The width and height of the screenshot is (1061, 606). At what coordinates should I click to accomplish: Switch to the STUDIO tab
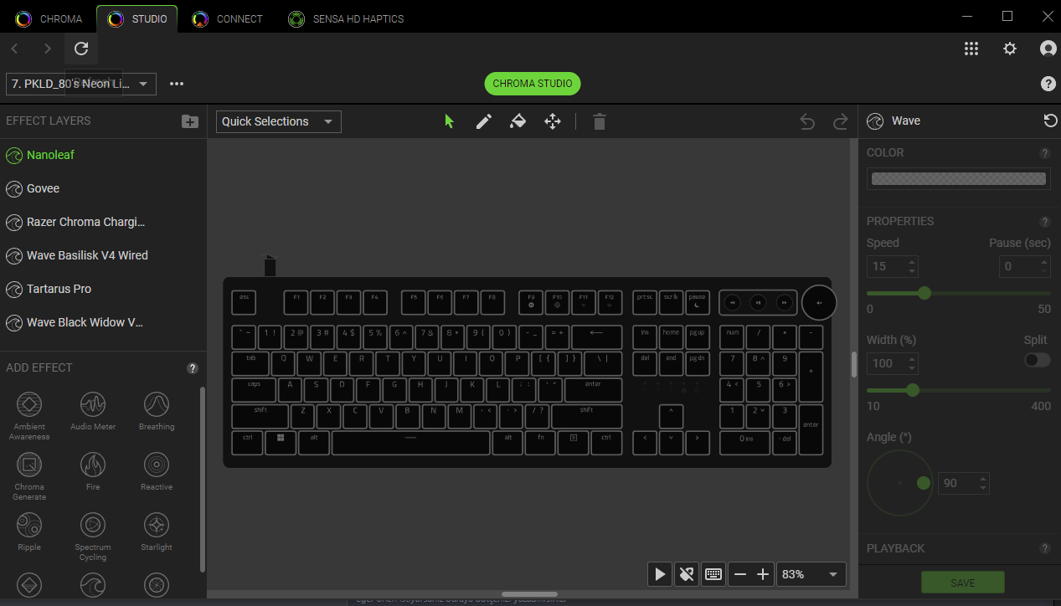137,18
